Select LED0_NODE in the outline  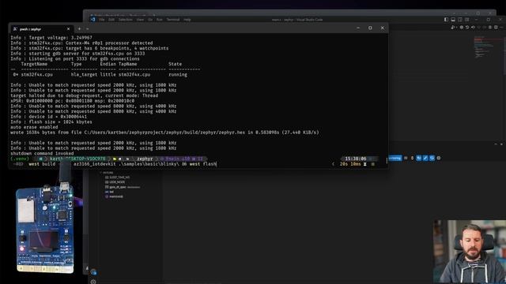(x=115, y=182)
